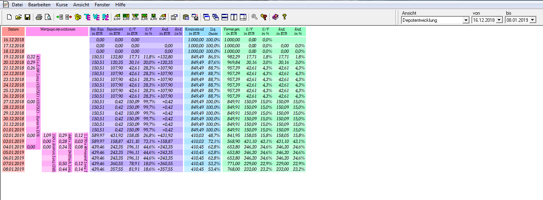This screenshot has width=543, height=200.
Task: Expand the 'von' start date picker
Action: pos(499,20)
